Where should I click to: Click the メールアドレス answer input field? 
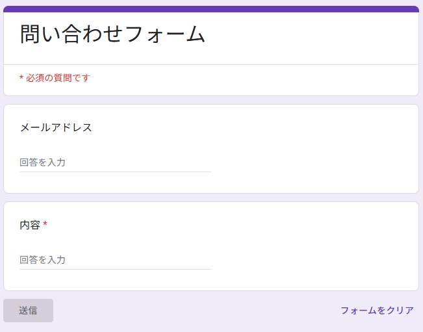click(115, 162)
